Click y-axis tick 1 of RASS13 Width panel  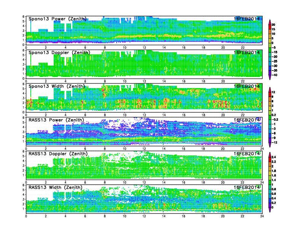click(x=24, y=209)
